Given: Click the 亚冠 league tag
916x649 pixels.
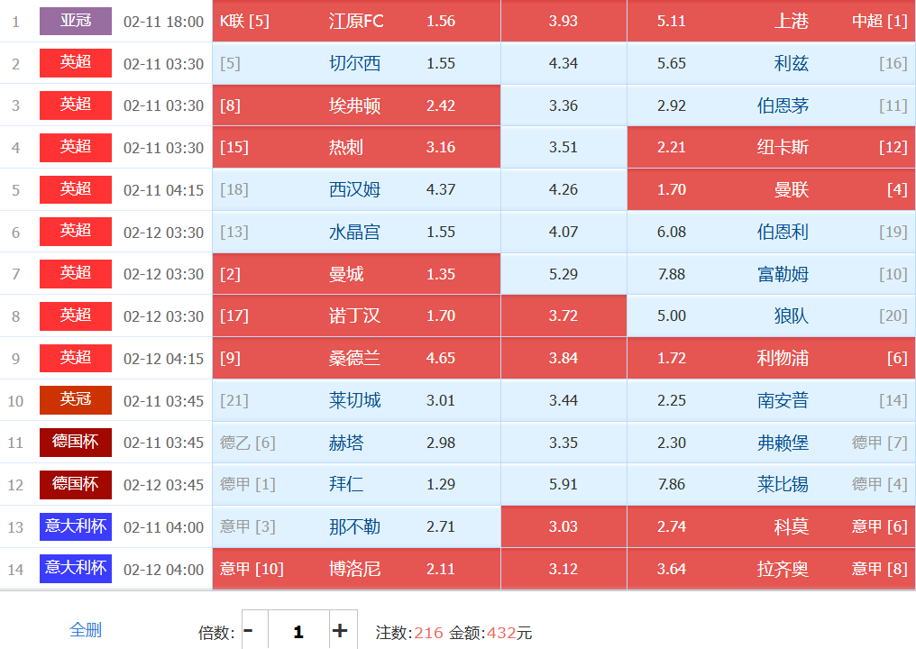Looking at the screenshot, I should (76, 21).
